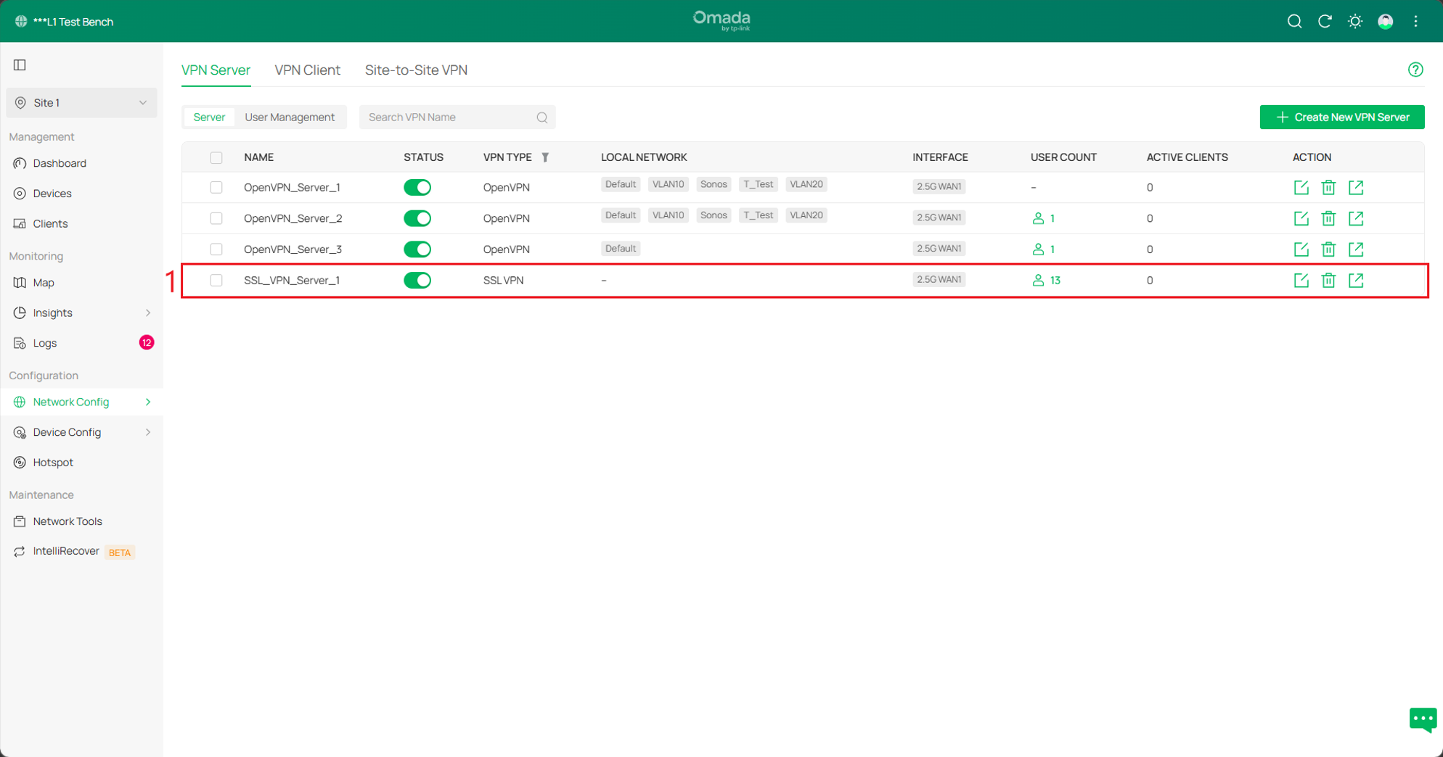This screenshot has height=757, width=1443.
Task: Switch to the VPN Client tab
Action: [x=307, y=70]
